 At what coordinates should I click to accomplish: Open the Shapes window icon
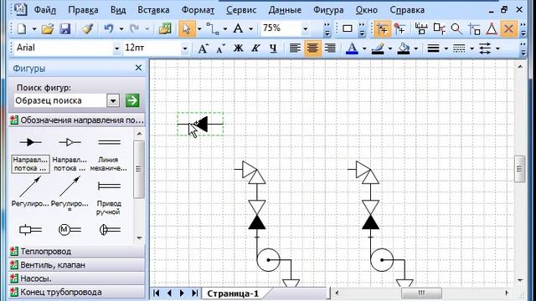click(x=165, y=28)
